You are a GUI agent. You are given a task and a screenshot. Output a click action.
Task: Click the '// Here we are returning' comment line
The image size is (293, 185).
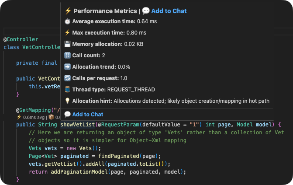click(156, 133)
